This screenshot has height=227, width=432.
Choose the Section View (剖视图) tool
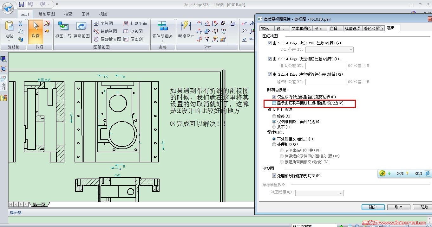(133, 31)
